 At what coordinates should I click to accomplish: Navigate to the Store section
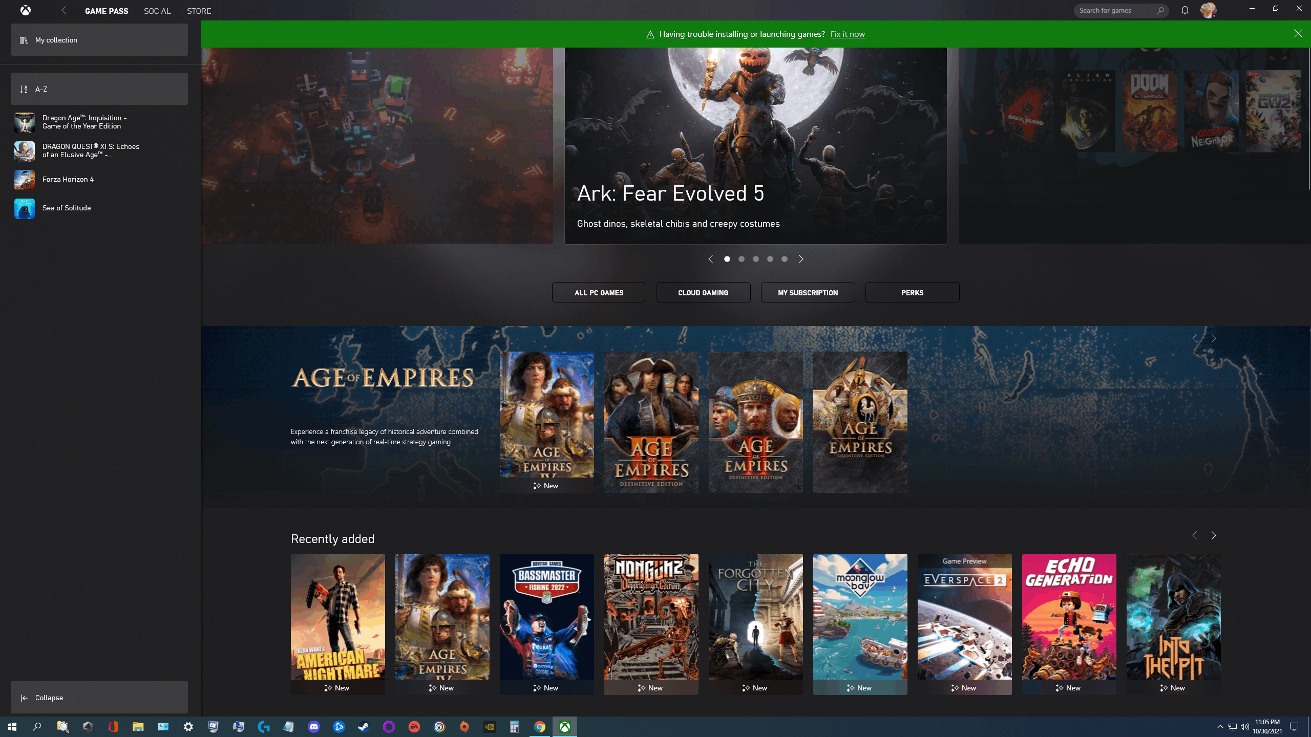pos(197,10)
